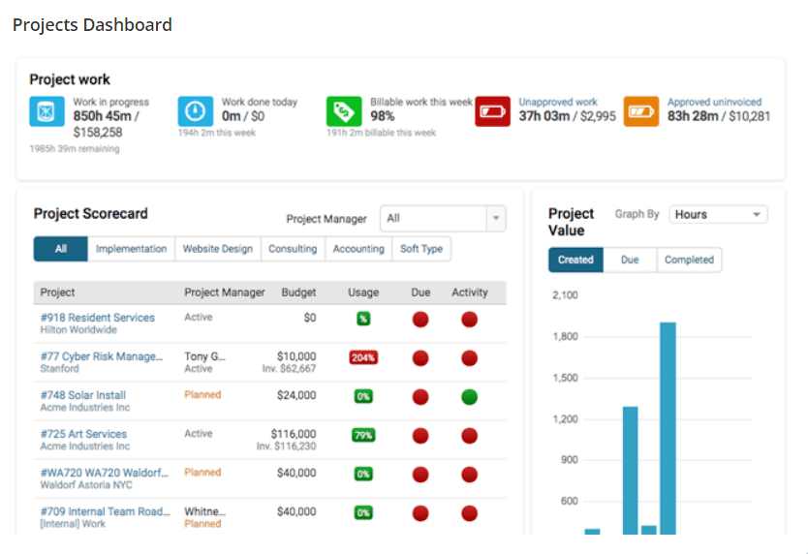Click the orange Approved uninvoiced battery icon
This screenshot has height=554, width=808.
640,111
